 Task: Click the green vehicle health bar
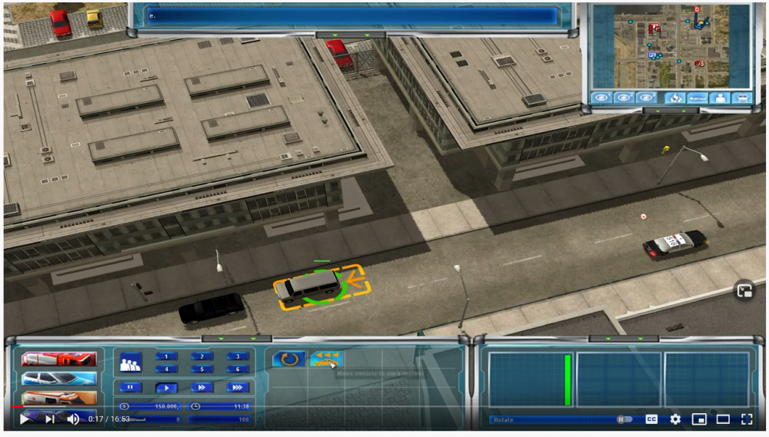tap(568, 380)
